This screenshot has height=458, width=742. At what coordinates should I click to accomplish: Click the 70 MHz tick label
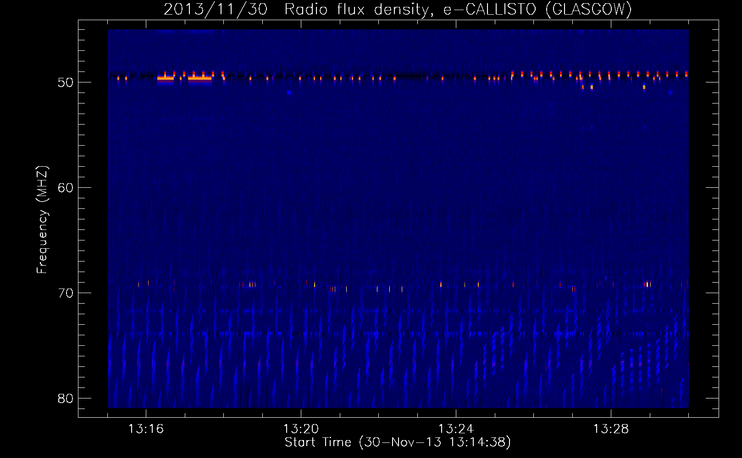pos(66,293)
